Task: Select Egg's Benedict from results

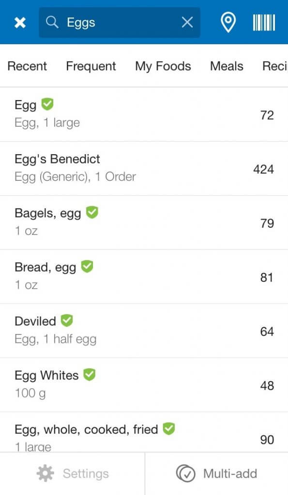Action: click(x=144, y=169)
